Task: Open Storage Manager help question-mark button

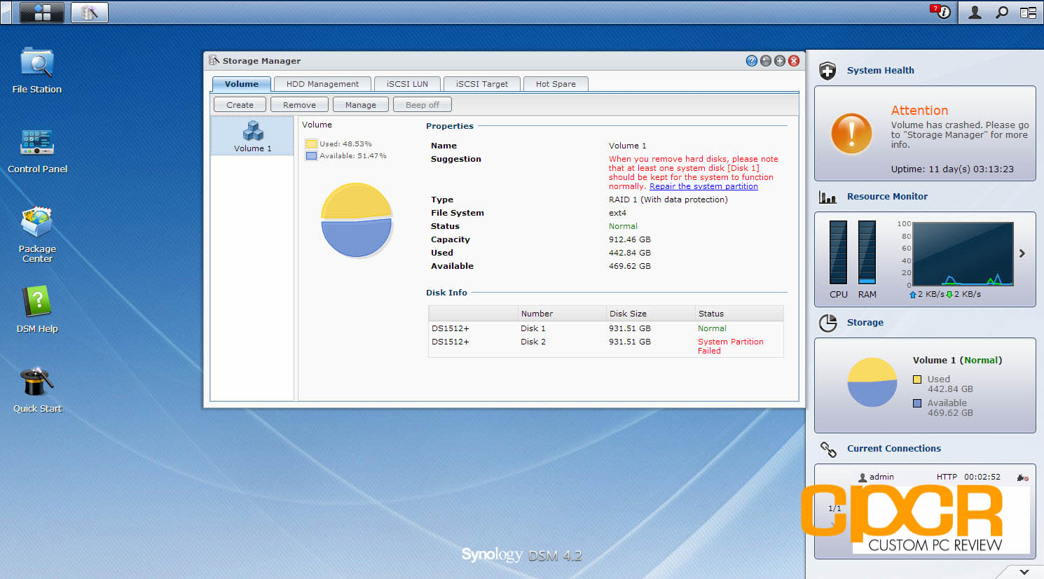Action: [752, 61]
